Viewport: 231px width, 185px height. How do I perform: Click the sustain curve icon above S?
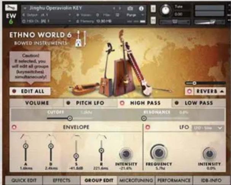pos(76,136)
